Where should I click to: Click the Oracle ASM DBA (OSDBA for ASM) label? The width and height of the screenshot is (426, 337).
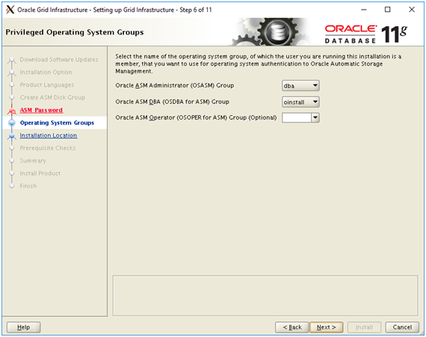(172, 102)
